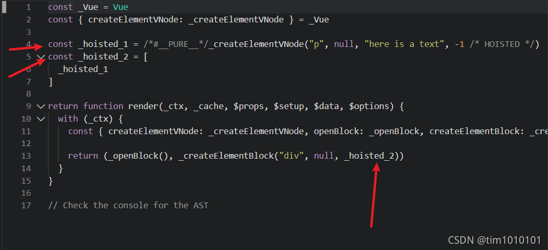Click line number 8 in the gutter
This screenshot has height=250, width=548.
click(28, 94)
